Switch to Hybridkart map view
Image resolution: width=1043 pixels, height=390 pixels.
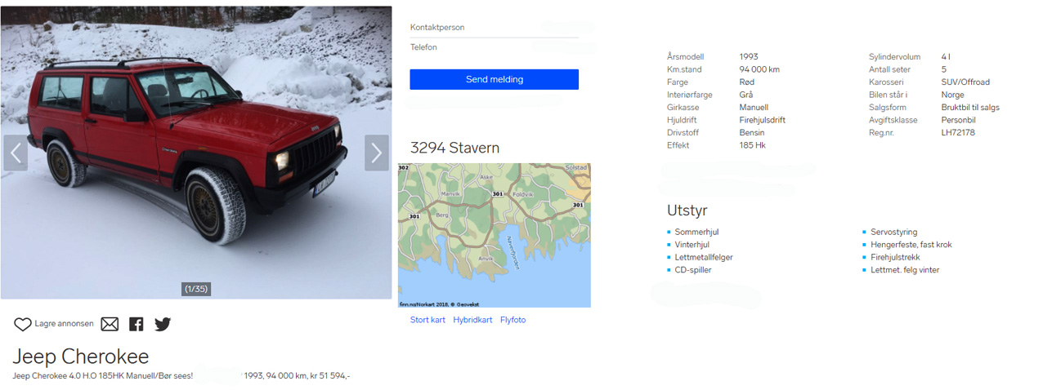point(472,320)
